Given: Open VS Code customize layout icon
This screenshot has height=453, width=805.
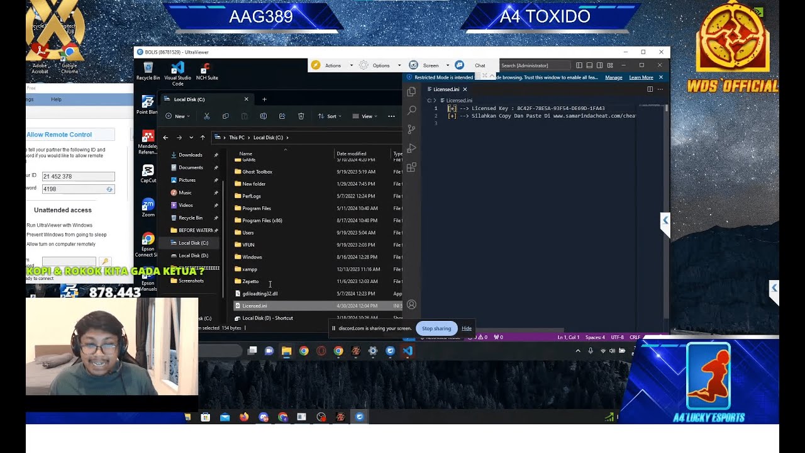Looking at the screenshot, I should click(610, 65).
